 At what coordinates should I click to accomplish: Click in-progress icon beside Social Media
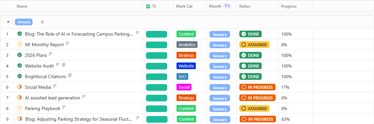20,87
